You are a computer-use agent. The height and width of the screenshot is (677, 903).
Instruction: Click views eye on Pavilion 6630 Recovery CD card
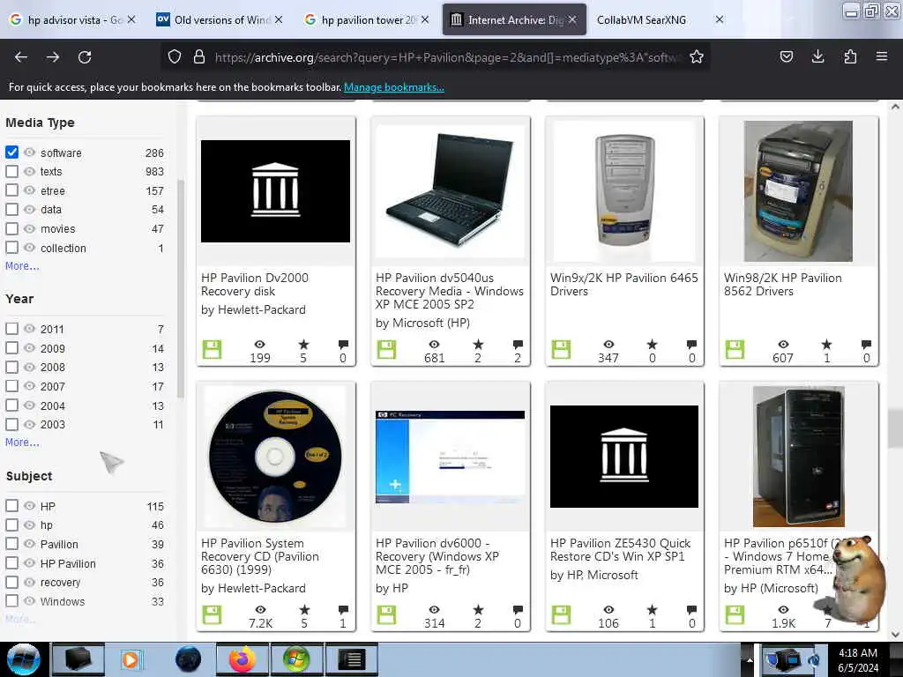[x=260, y=610]
